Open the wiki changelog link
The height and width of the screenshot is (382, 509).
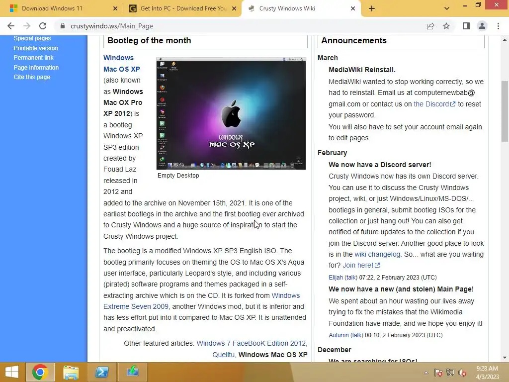377,254
